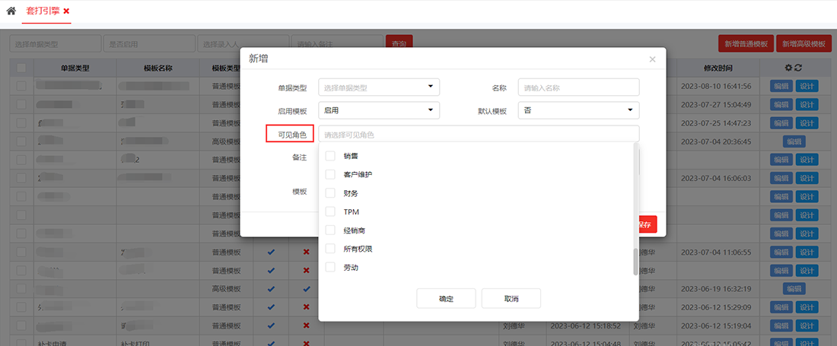This screenshot has height=346, width=837.
Task: Check the 所有权限 checkbox
Action: point(330,249)
